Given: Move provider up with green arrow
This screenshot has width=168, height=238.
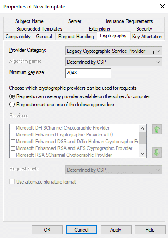Looking at the screenshot, I should point(157,129).
